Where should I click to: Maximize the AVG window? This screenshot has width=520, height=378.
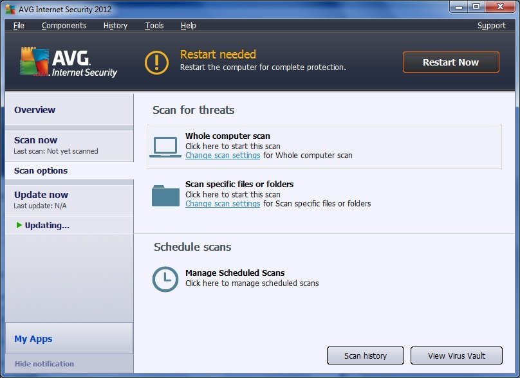pyautogui.click(x=476, y=6)
